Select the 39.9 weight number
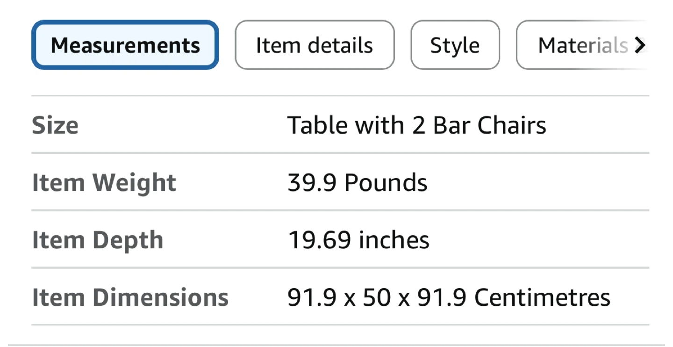The image size is (673, 347). [x=312, y=182]
